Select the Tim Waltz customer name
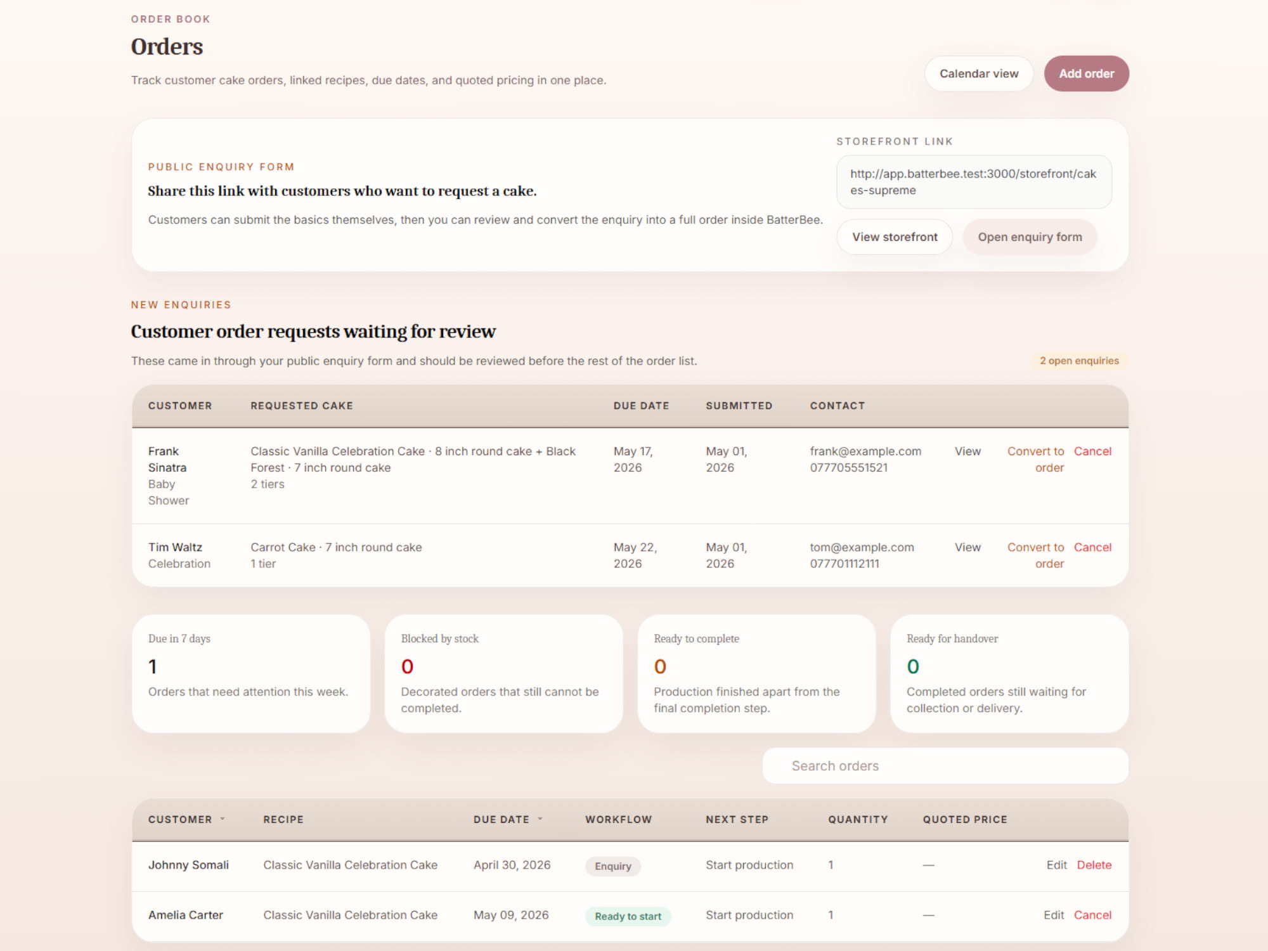The width and height of the screenshot is (1268, 951). click(175, 547)
